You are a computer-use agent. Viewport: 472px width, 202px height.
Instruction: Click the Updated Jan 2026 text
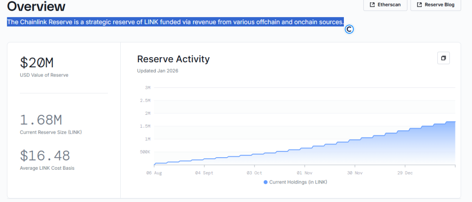[x=158, y=71]
